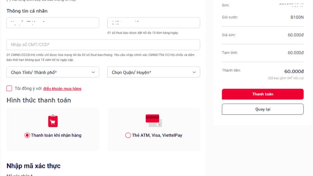Screen dimensions: 313x176
Task: Select 'Thanh toán khi nhận hàng' radio option
Action: coord(27,135)
